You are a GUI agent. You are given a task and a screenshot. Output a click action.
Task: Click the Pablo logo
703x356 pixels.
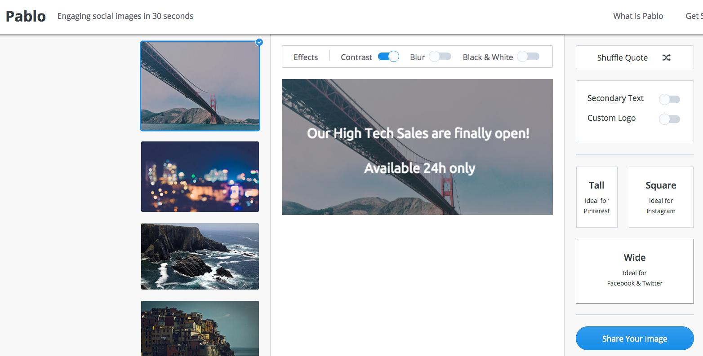point(26,16)
